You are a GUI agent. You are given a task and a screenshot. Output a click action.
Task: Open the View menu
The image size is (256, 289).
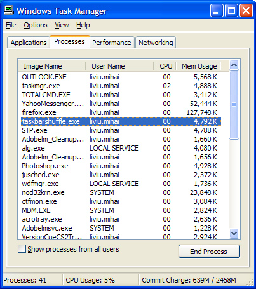click(62, 25)
